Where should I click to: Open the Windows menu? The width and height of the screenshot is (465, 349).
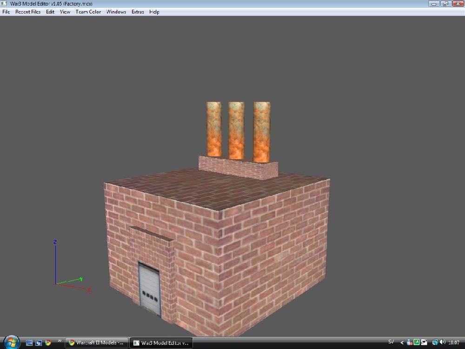[116, 12]
